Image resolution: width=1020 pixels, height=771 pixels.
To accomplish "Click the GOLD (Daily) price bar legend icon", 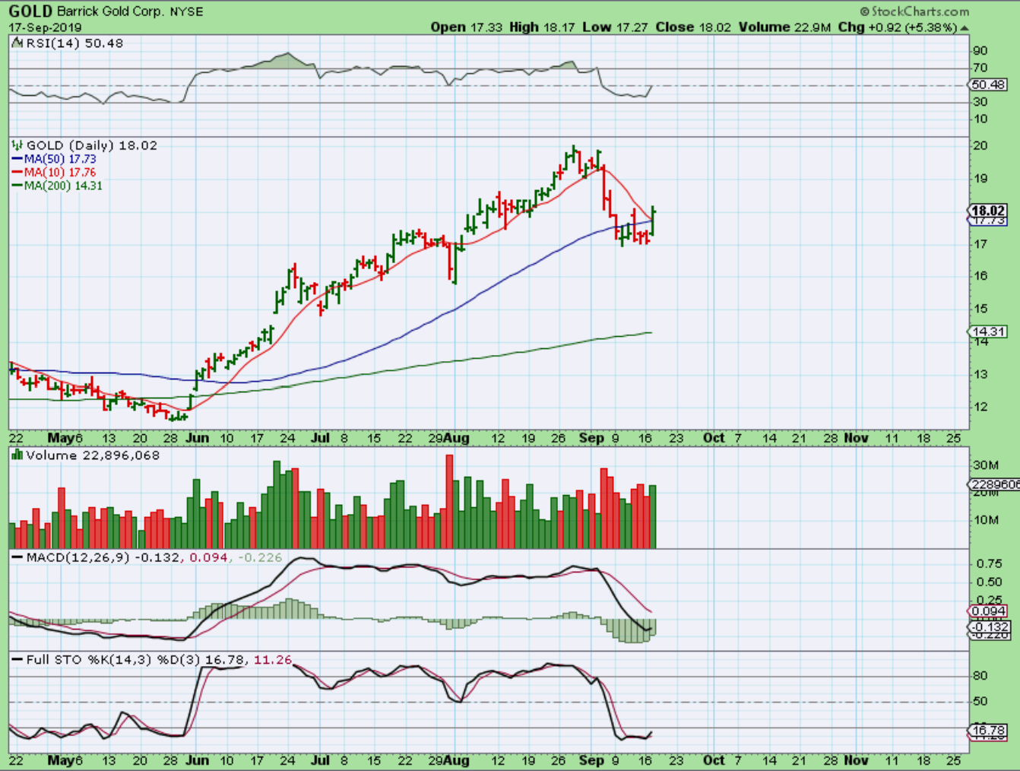I will click(x=17, y=145).
